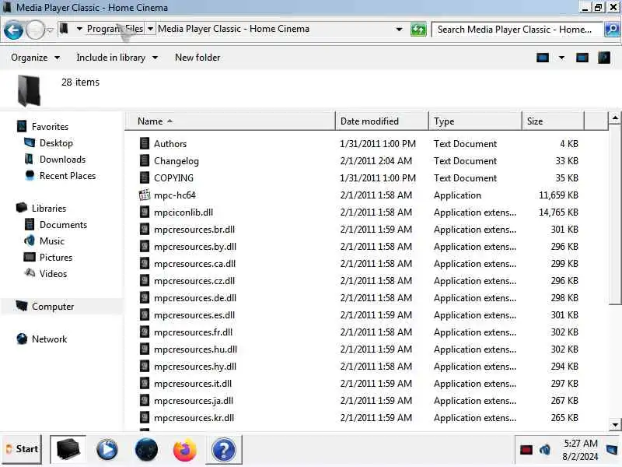Viewport: 622px width, 467px height.
Task: Change your view icon button
Action: tap(543, 58)
